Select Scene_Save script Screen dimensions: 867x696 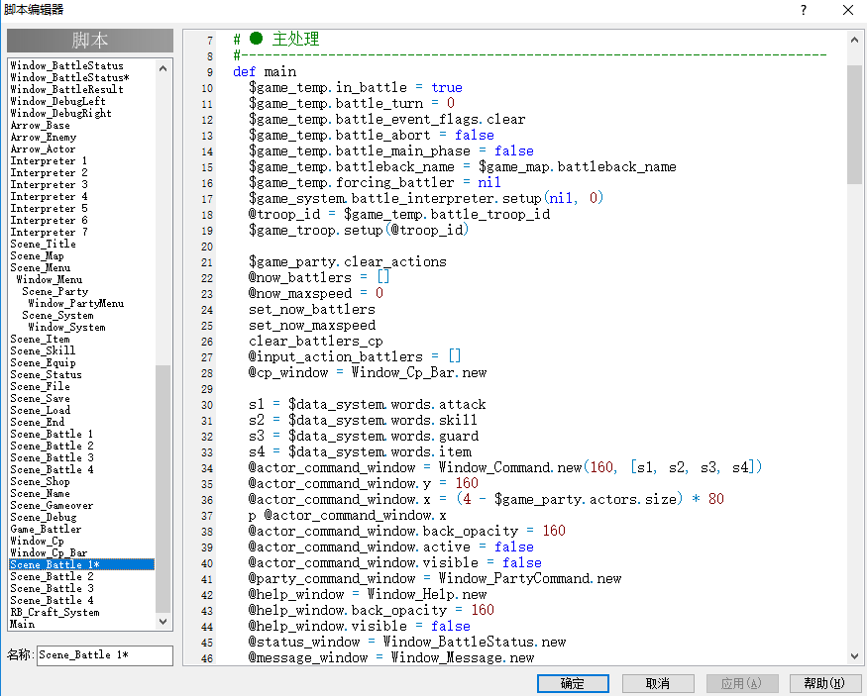[x=41, y=398]
